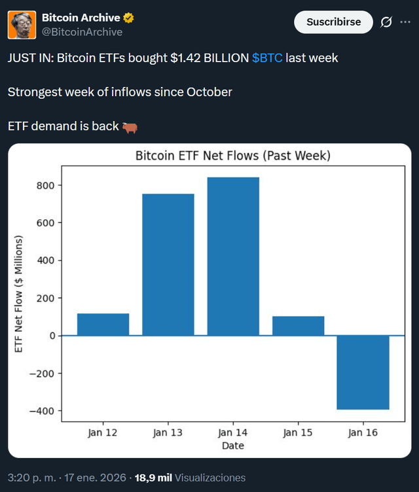Click the @BitcoinArchive handle

click(82, 31)
